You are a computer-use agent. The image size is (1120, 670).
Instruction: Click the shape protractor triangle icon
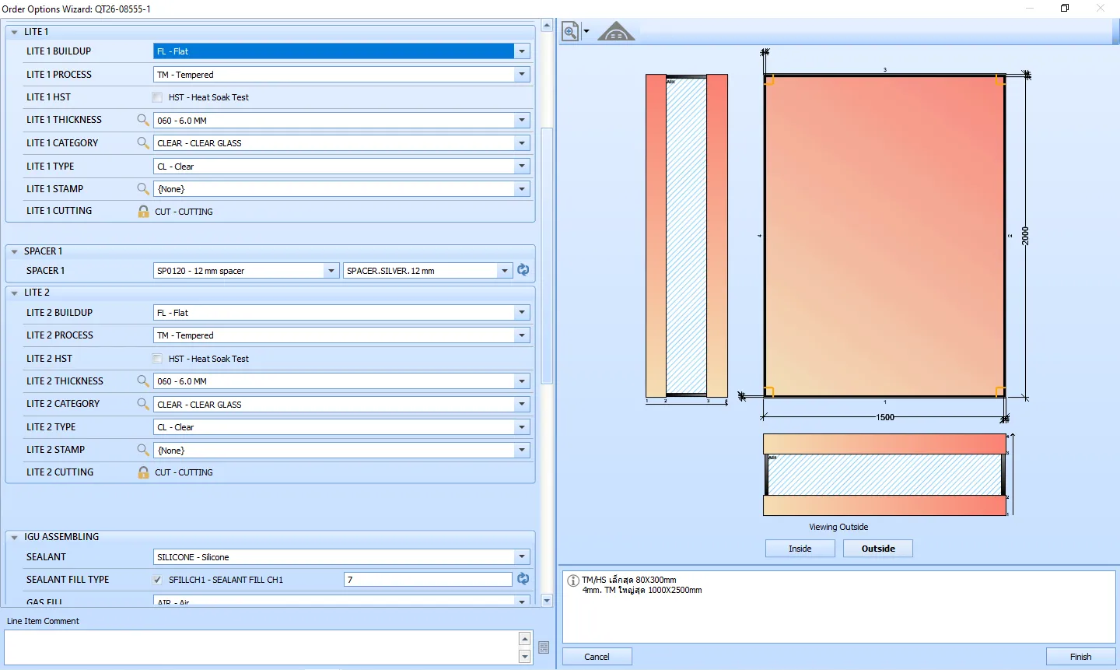(616, 31)
